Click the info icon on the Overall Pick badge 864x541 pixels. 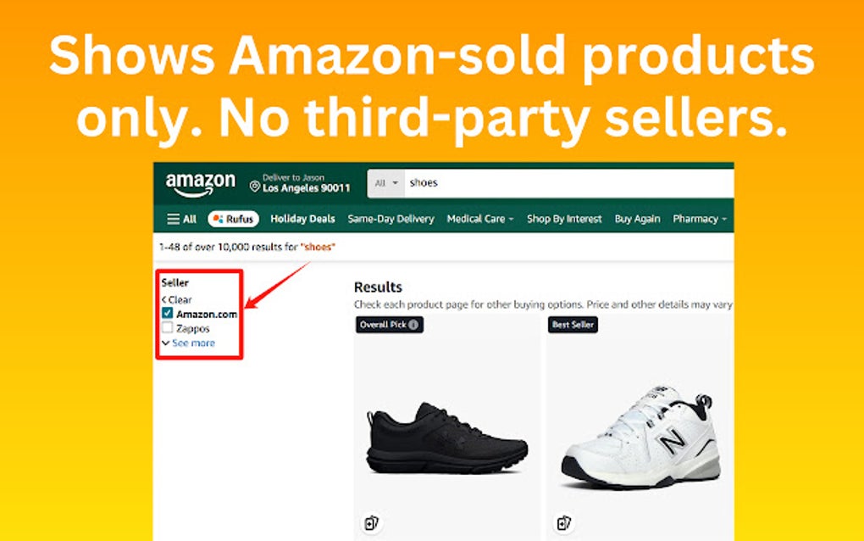pos(414,325)
